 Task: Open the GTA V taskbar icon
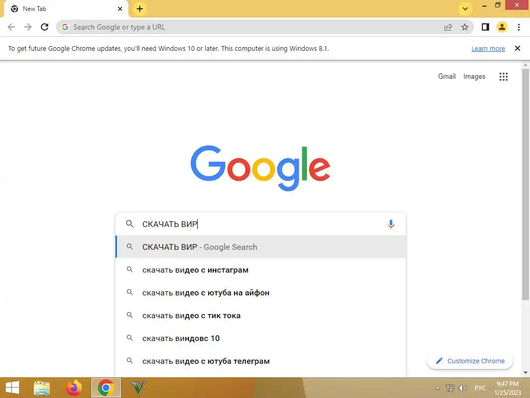(x=138, y=388)
